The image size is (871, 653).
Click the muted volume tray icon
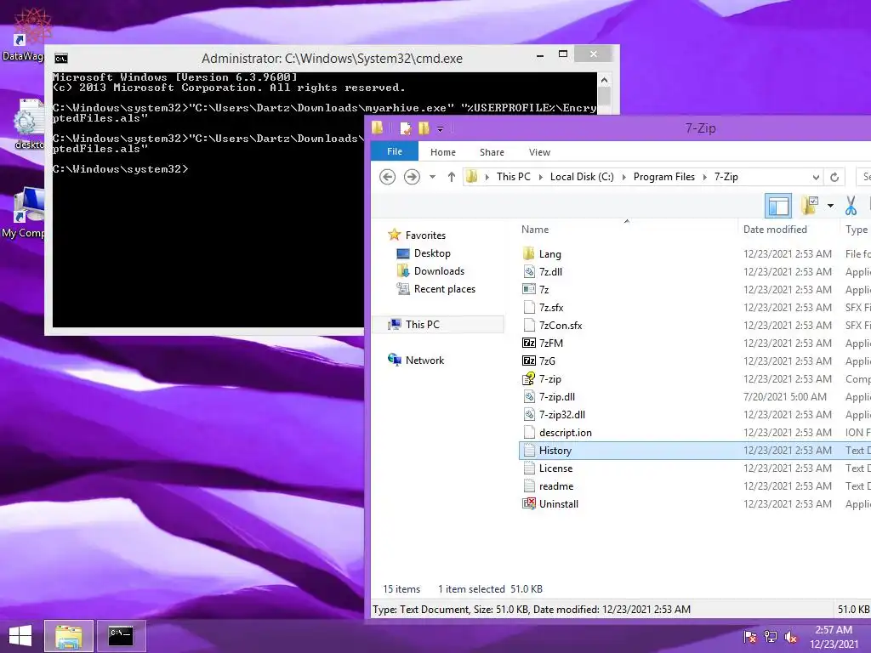(790, 636)
